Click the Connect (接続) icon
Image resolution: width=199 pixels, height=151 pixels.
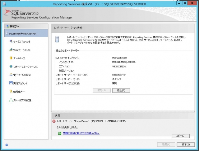click(x=8, y=26)
